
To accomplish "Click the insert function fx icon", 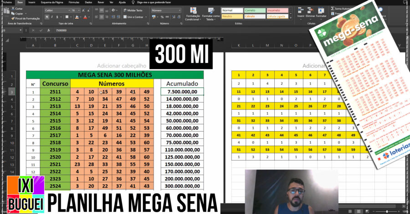I will pyautogui.click(x=49, y=31).
